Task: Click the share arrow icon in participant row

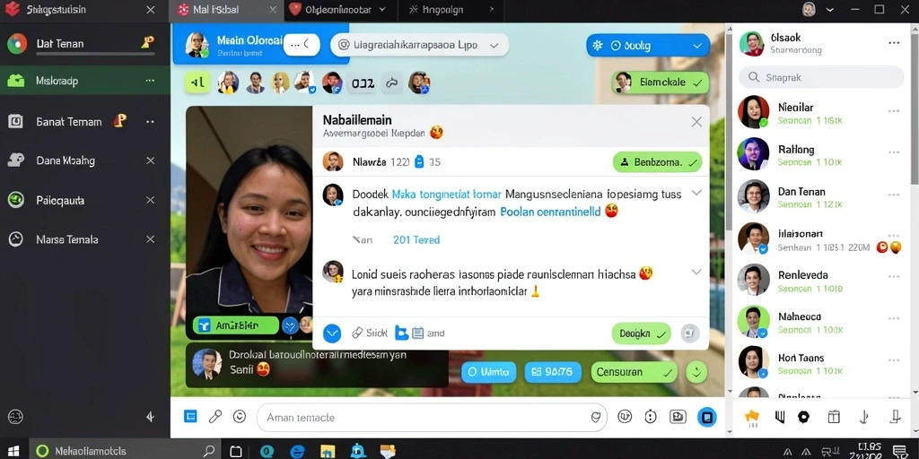Action: 391,83
